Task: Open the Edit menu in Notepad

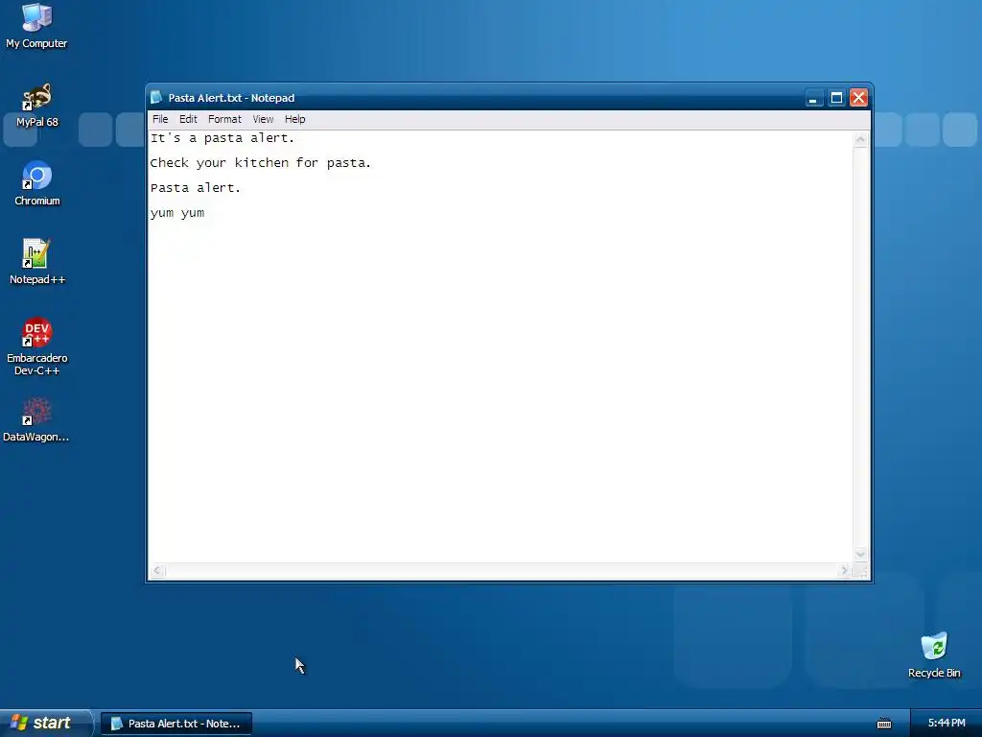Action: (x=188, y=119)
